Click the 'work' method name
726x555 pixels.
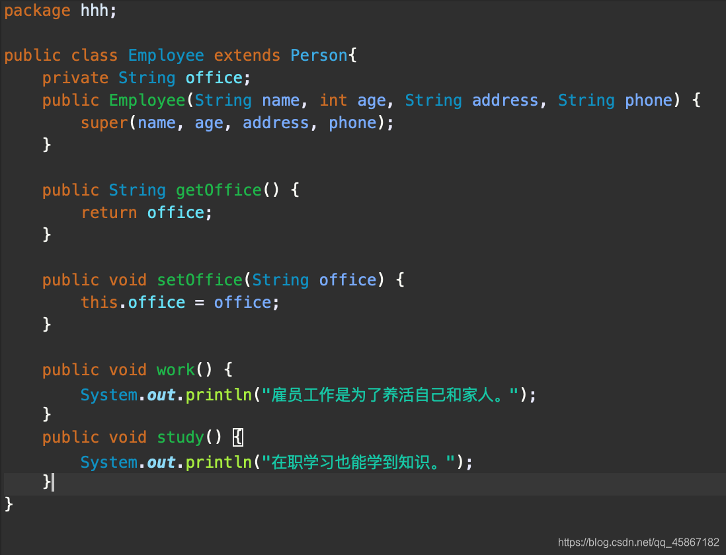click(175, 369)
